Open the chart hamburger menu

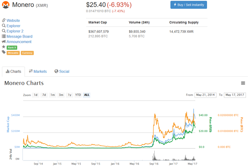tap(243, 83)
